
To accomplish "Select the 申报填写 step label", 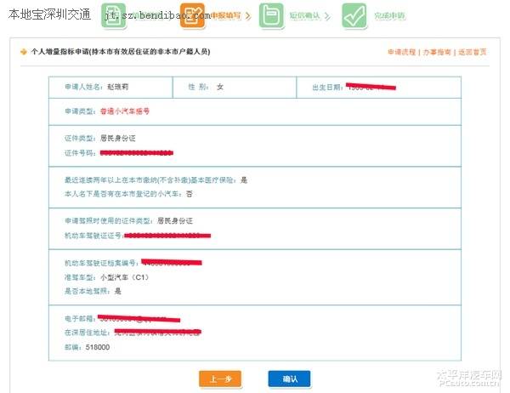I will (x=224, y=16).
